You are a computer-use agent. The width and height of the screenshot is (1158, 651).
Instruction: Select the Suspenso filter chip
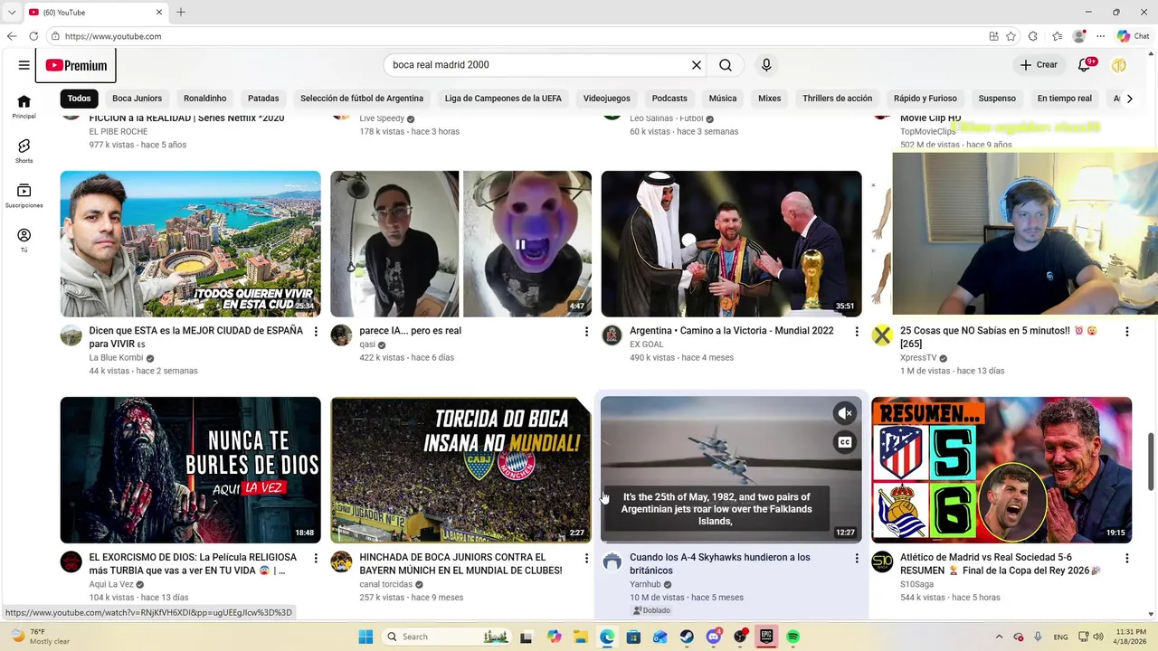tap(997, 99)
